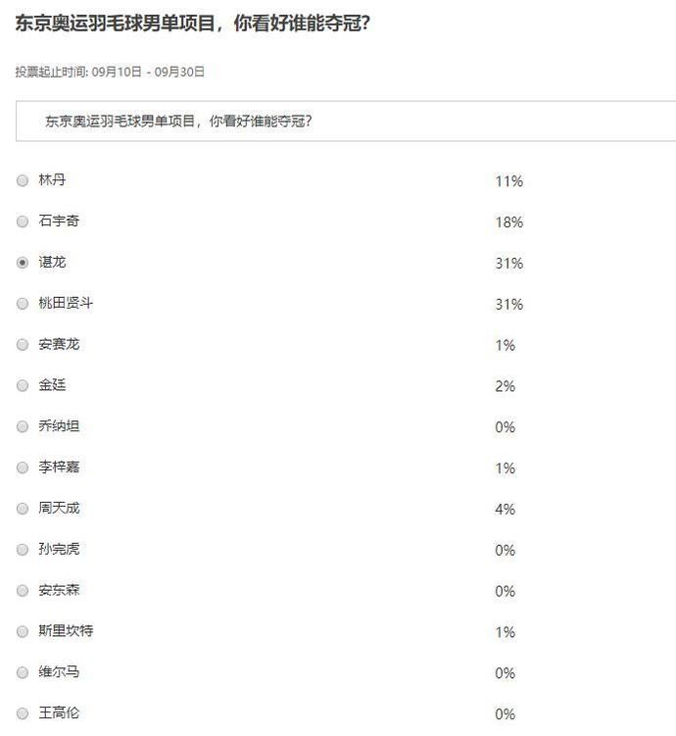Image resolution: width=676 pixels, height=736 pixels.
Task: Choose the 桃田贤斗 radio option
Action: (x=23, y=305)
